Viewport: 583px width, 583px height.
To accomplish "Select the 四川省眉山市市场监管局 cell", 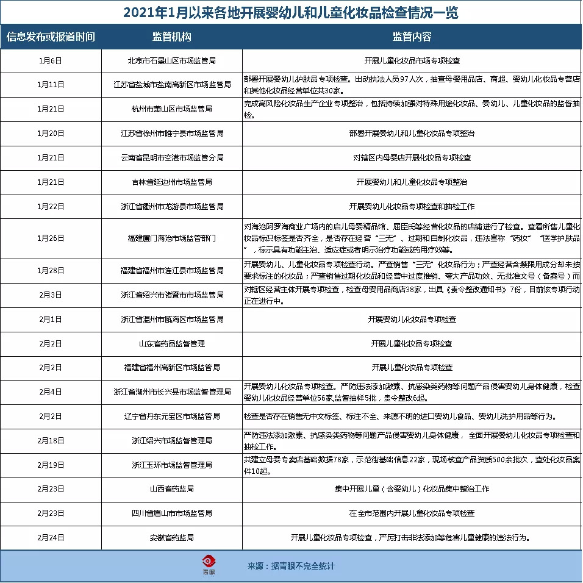I will 172,513.
